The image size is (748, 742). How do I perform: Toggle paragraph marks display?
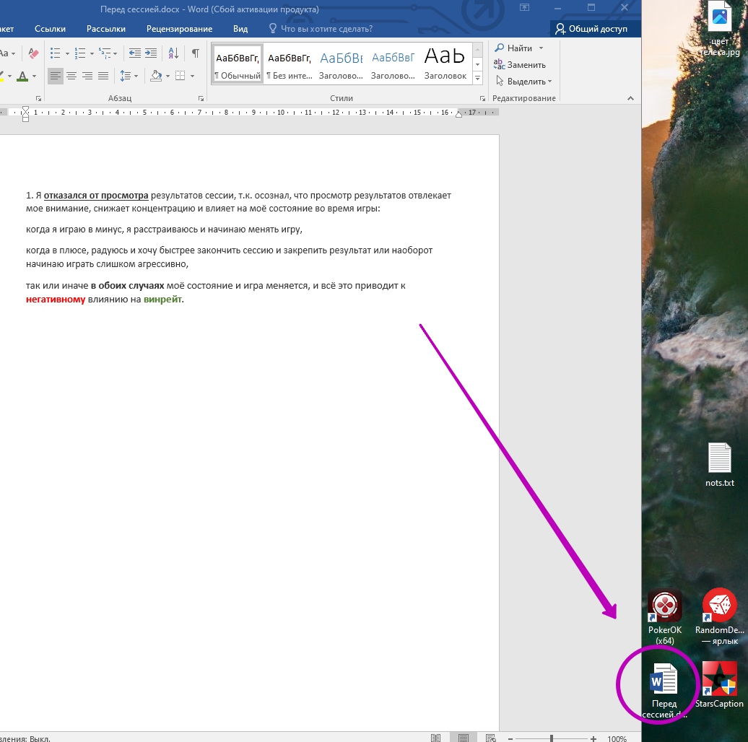pos(196,53)
